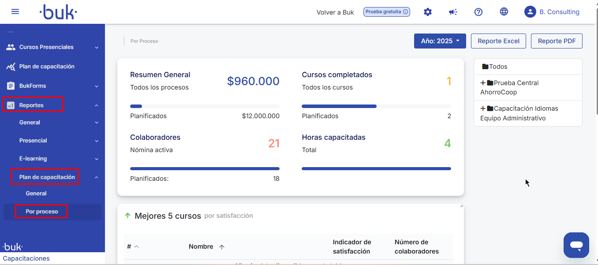The width and height of the screenshot is (598, 265).
Task: Click the help question mark icon
Action: tap(478, 12)
